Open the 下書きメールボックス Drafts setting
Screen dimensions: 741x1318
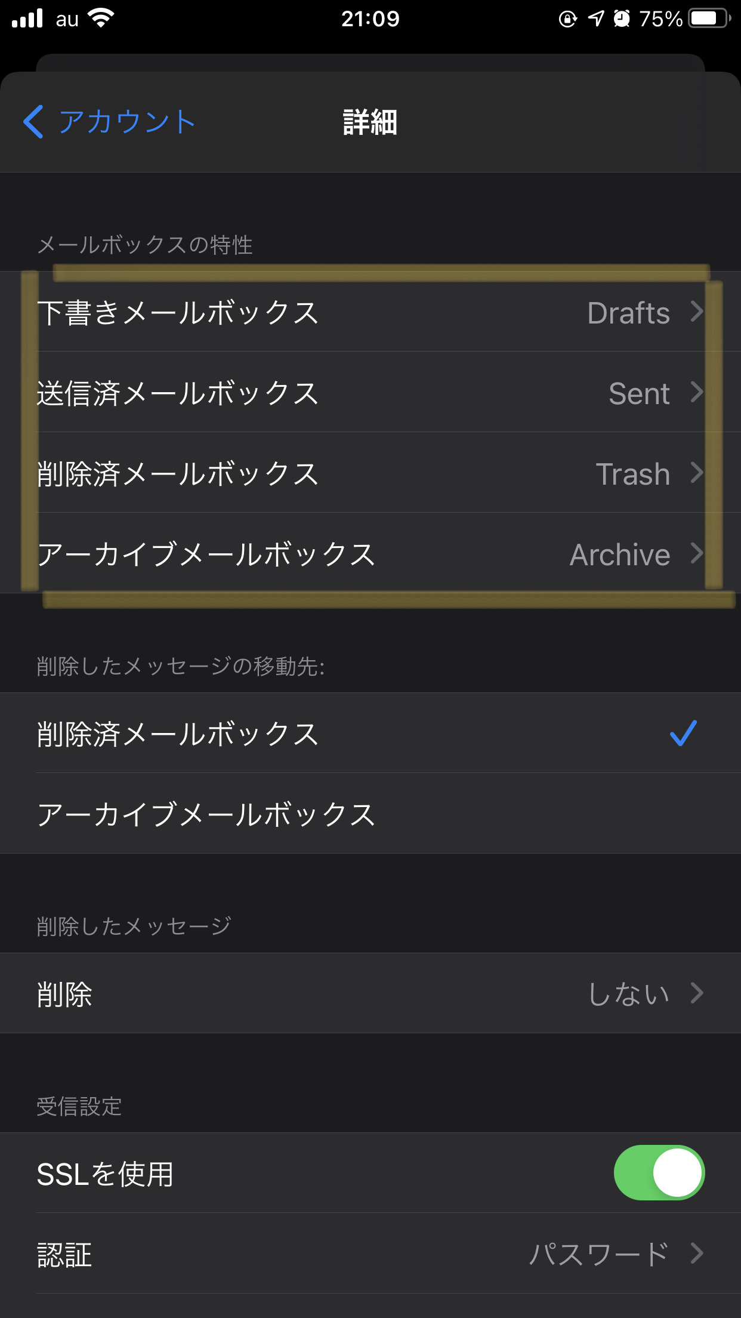(x=370, y=312)
